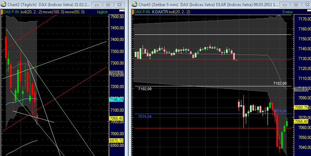Click the Chart3 window title icon
Screen dimensions: 311x156
click(135, 4)
